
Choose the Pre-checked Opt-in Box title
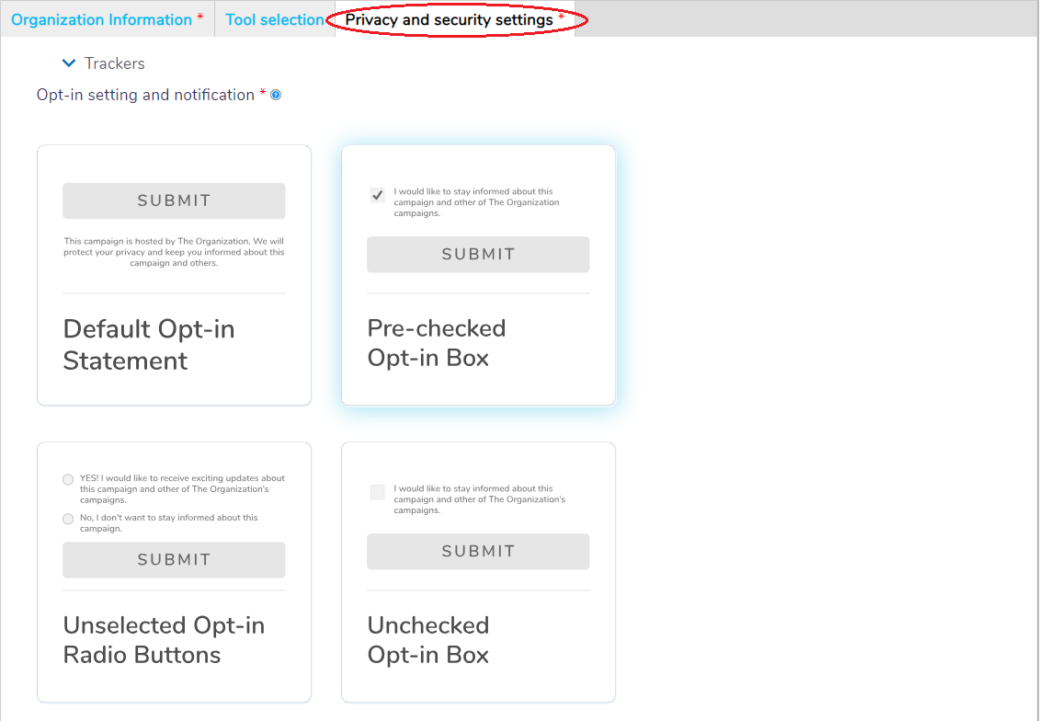tap(437, 343)
